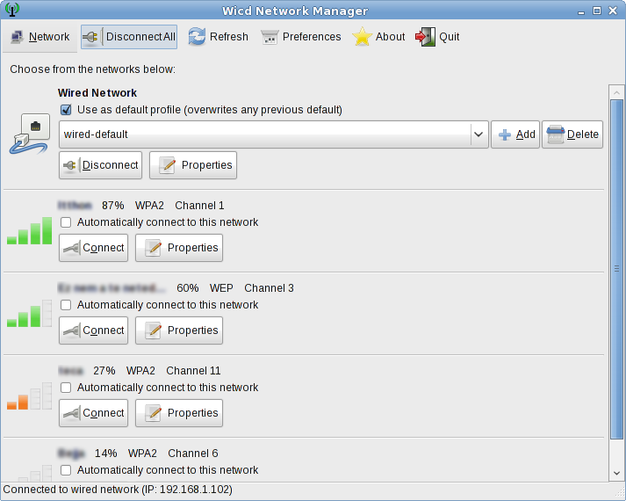Expand the wired-default profile dropdown
Viewport: 626px width, 501px height.
(x=478, y=134)
